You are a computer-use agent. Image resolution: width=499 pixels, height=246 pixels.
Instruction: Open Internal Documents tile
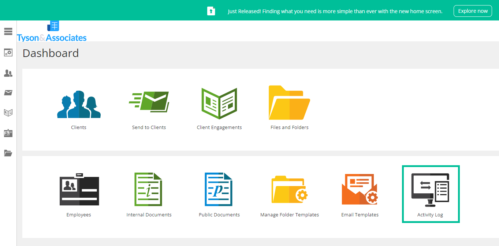coord(148,189)
